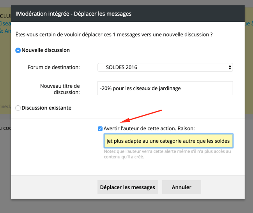Select the "Nouvelle discussion" radio button

tap(18, 50)
